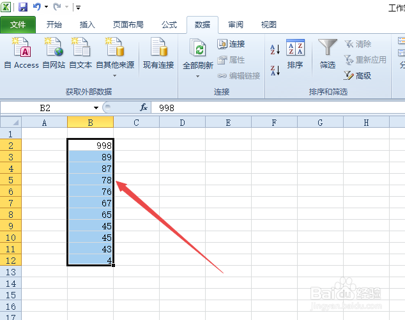Click the fill handle of selection
This screenshot has height=320, width=405.
click(x=114, y=265)
